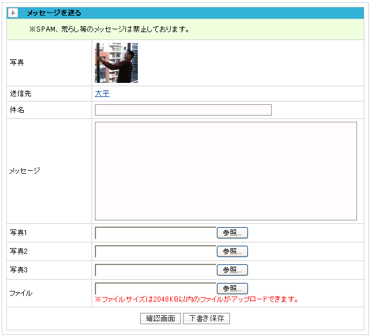Click the ファイル row label
Image resolution: width=370 pixels, height=336 pixels.
click(21, 293)
